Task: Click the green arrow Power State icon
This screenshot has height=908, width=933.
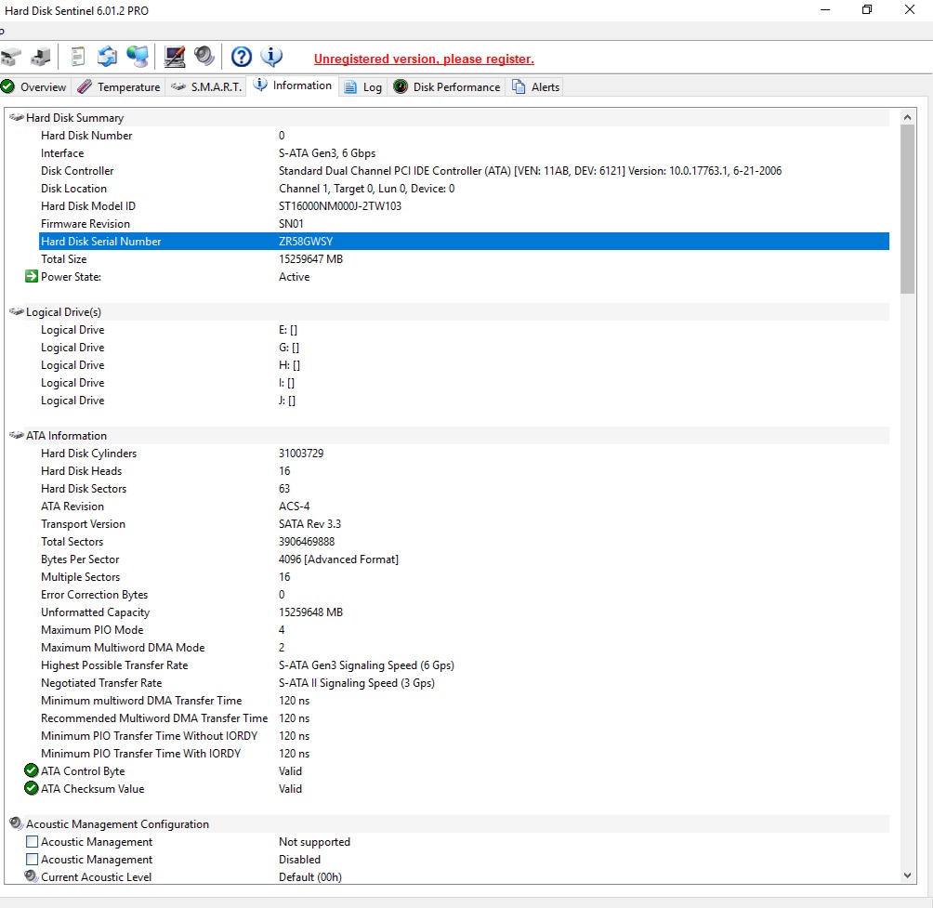Action: [32, 277]
